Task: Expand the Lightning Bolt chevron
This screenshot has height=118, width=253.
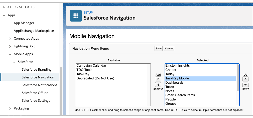Action: [x=10, y=47]
